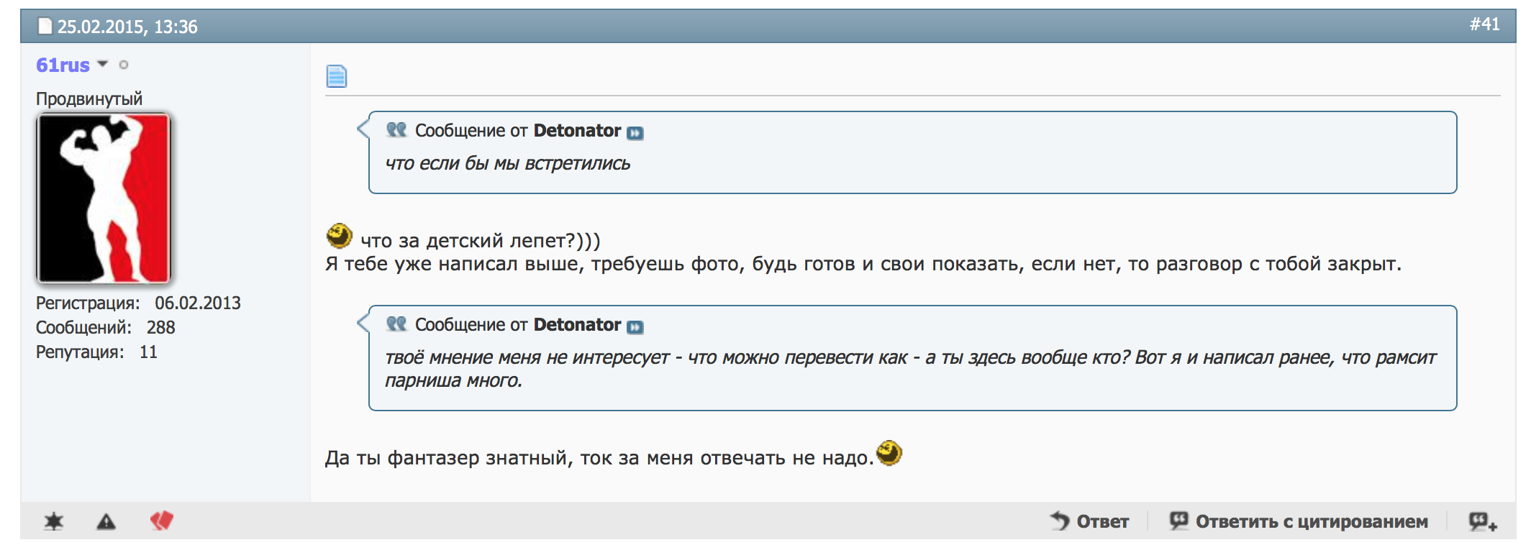1531x545 pixels.
Task: Click the quote marks icon in 'твоё мнение' quote
Action: click(x=396, y=324)
